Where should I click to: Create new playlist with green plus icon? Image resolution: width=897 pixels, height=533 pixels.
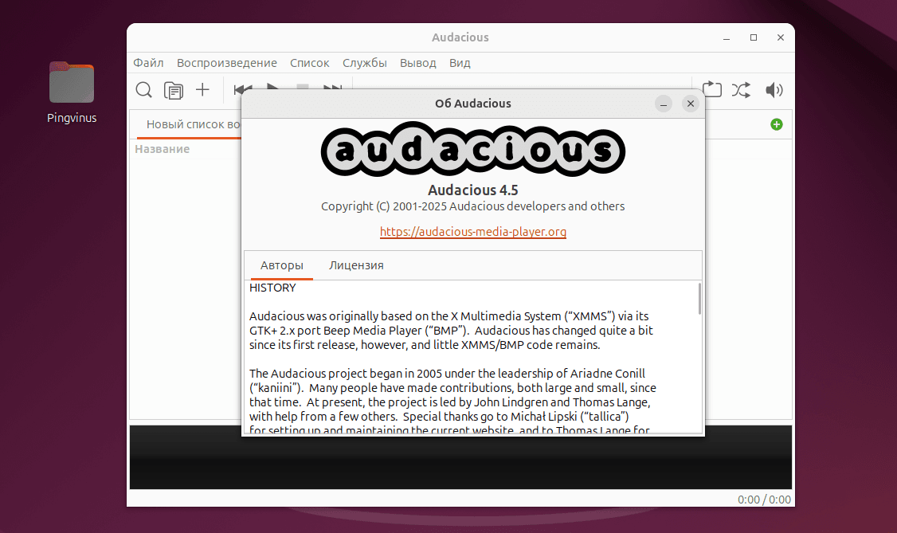(x=776, y=124)
